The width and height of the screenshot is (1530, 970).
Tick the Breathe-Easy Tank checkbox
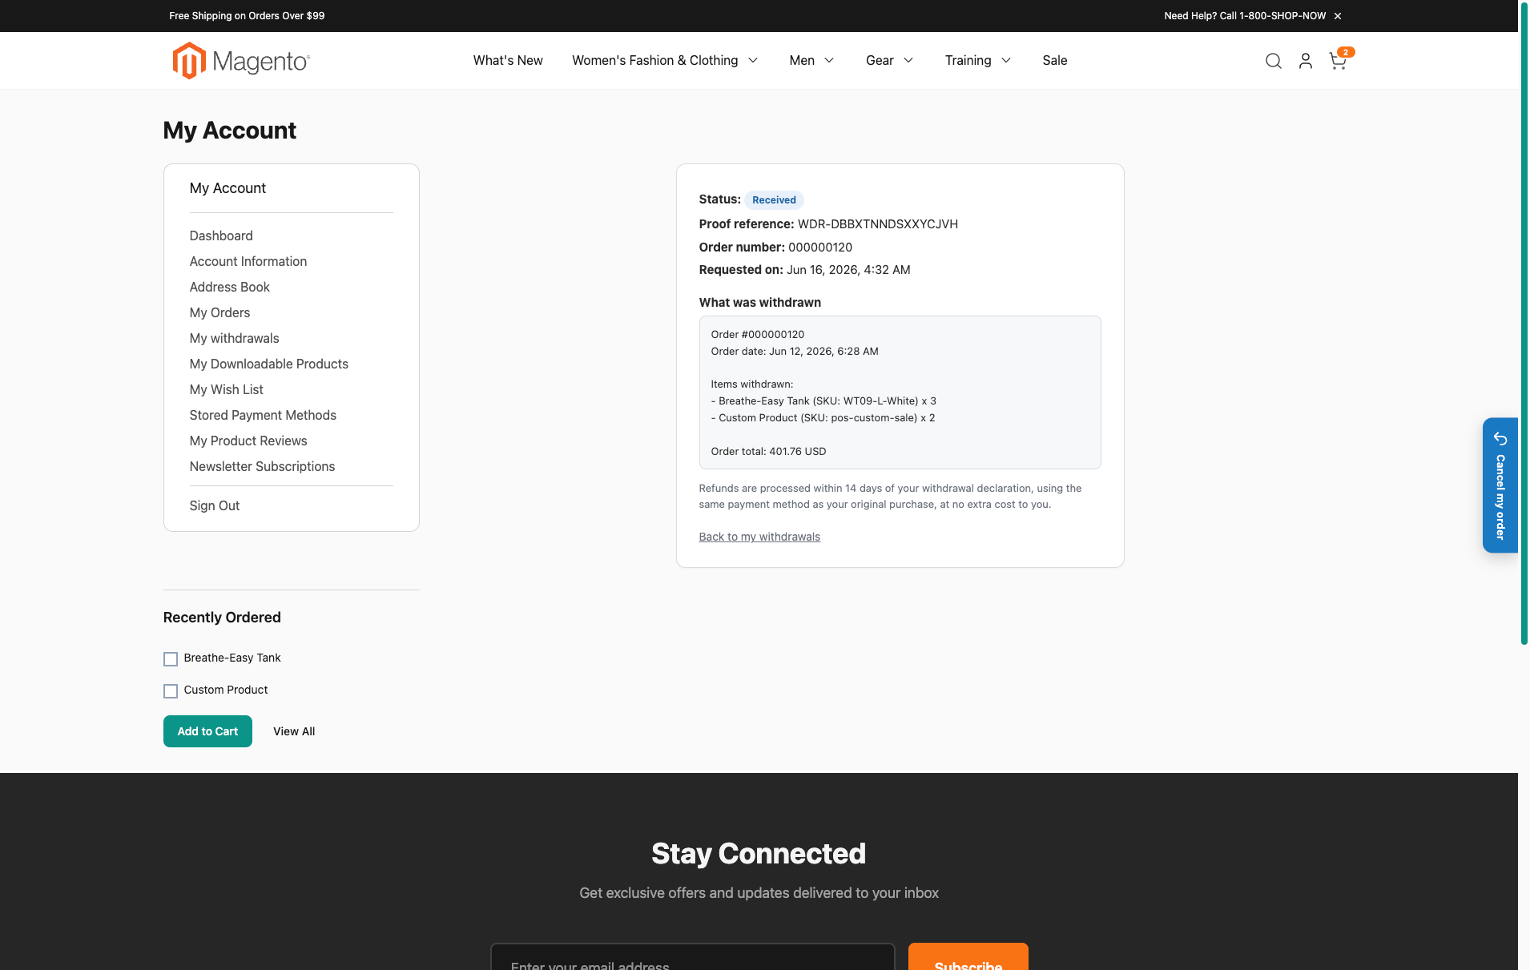click(170, 658)
